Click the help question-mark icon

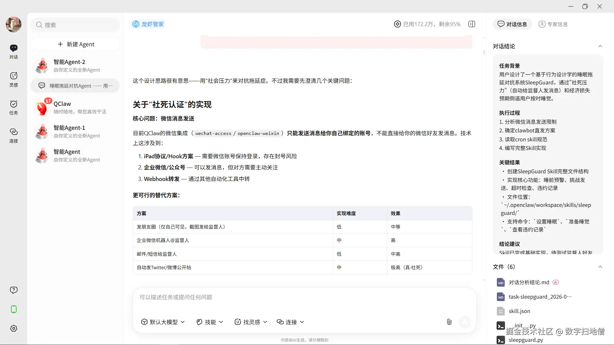click(x=14, y=290)
